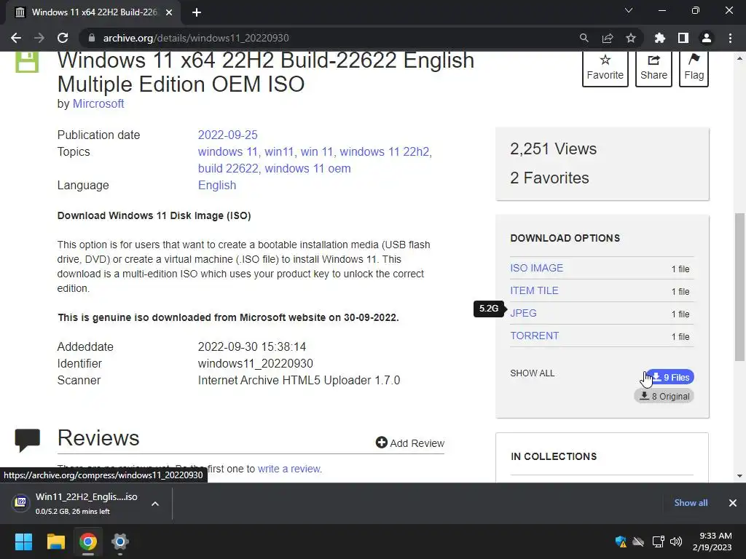
Task: Open the 'build 22622' topic link
Action: tap(228, 168)
